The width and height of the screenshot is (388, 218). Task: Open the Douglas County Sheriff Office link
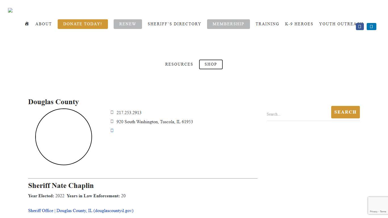click(81, 211)
